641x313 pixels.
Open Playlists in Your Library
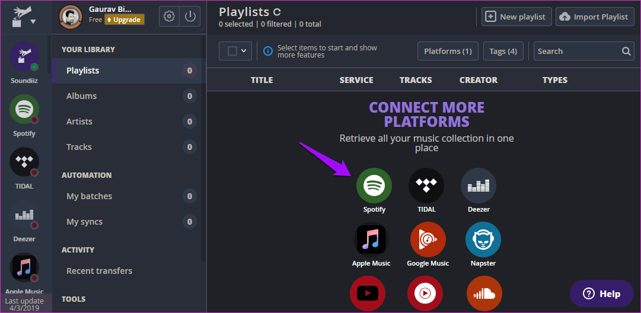(129, 71)
